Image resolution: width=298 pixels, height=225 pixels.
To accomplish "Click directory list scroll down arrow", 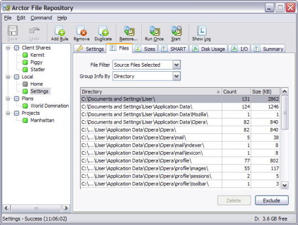I will (285, 185).
